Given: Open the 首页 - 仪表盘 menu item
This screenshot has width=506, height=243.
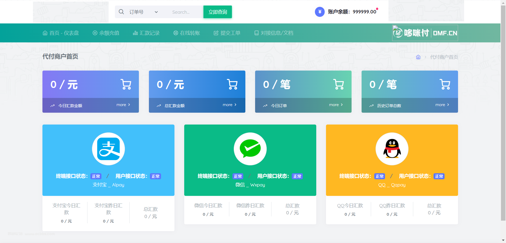Looking at the screenshot, I should [x=61, y=33].
